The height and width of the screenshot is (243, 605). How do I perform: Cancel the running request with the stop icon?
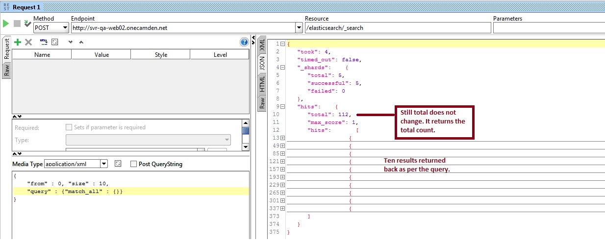click(17, 24)
